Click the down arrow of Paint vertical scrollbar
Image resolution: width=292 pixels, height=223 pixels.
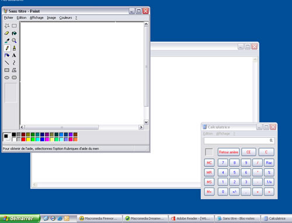click(146, 122)
